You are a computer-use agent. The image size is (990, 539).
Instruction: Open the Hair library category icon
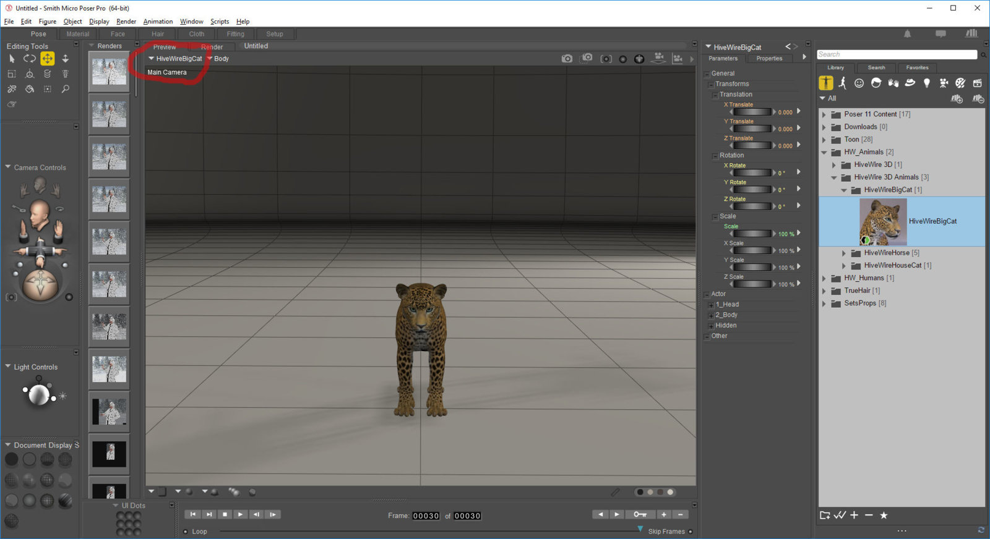[876, 83]
